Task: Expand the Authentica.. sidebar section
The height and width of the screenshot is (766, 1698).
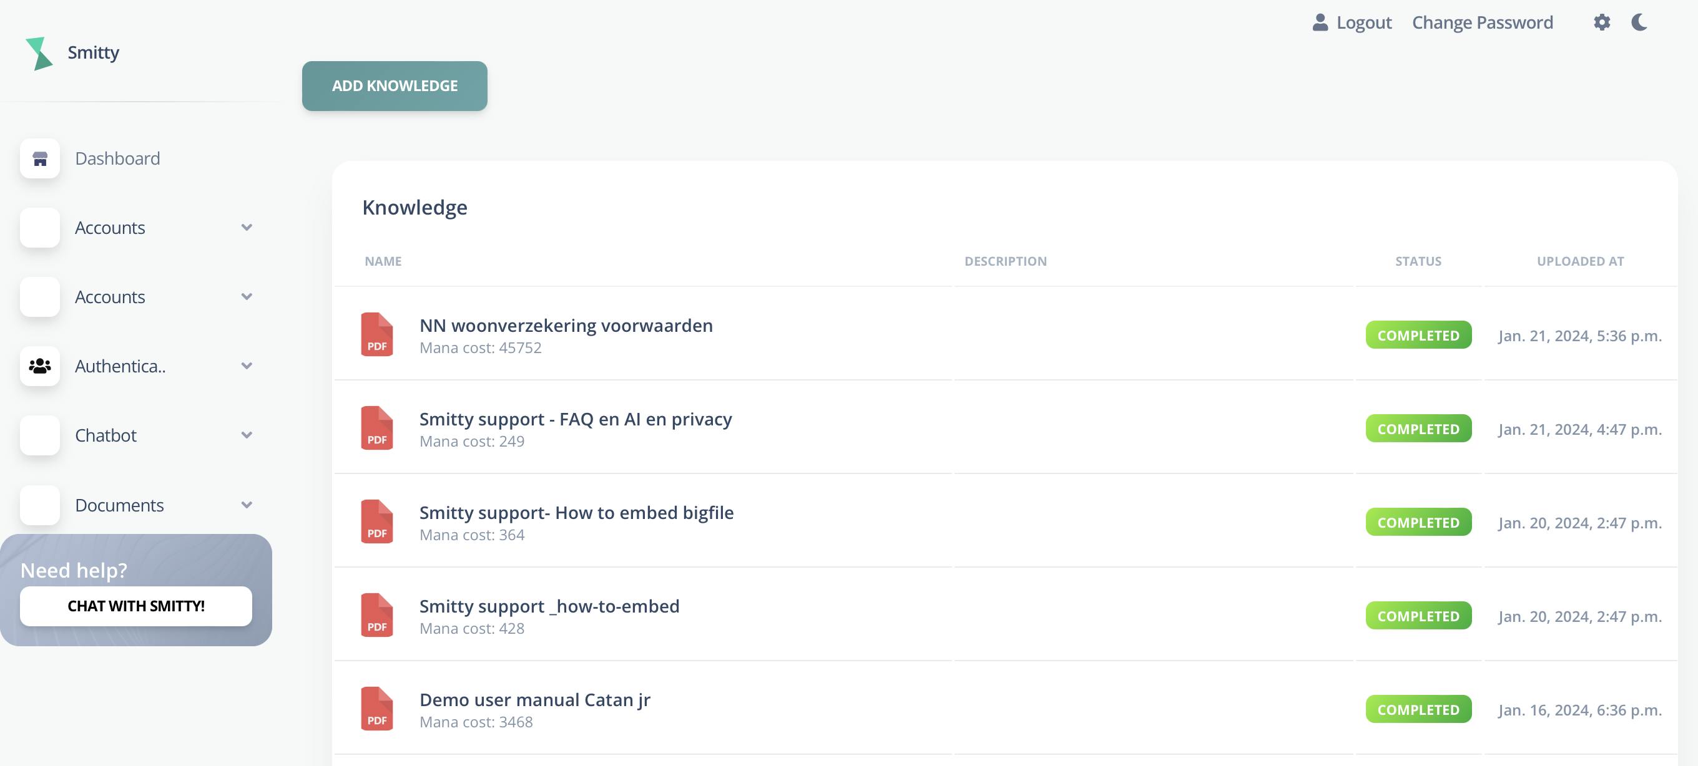Action: tap(247, 366)
